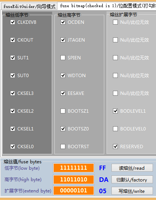
Task: Toggle OCDEN checkbox in high byte
Action: [63, 22]
